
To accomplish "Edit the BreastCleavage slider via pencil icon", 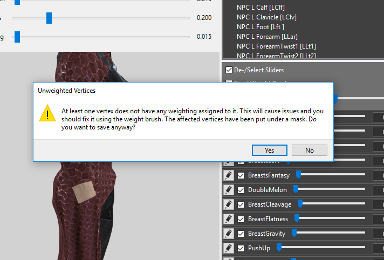I will pyautogui.click(x=229, y=204).
